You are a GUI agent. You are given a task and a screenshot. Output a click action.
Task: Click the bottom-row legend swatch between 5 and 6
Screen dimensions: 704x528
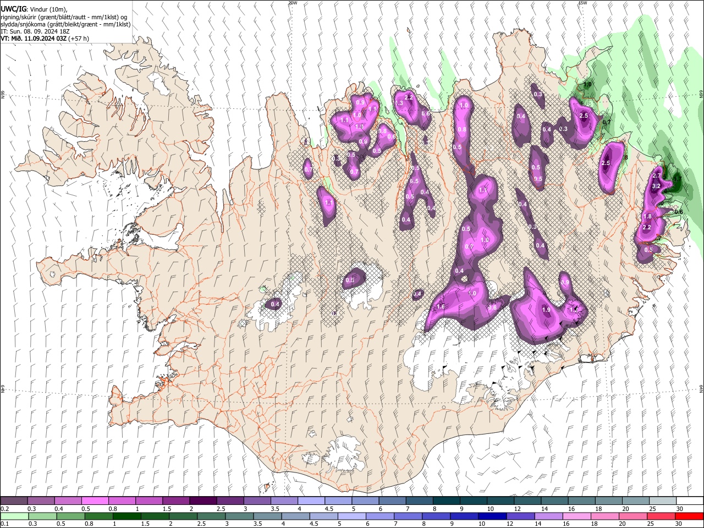pyautogui.click(x=352, y=516)
